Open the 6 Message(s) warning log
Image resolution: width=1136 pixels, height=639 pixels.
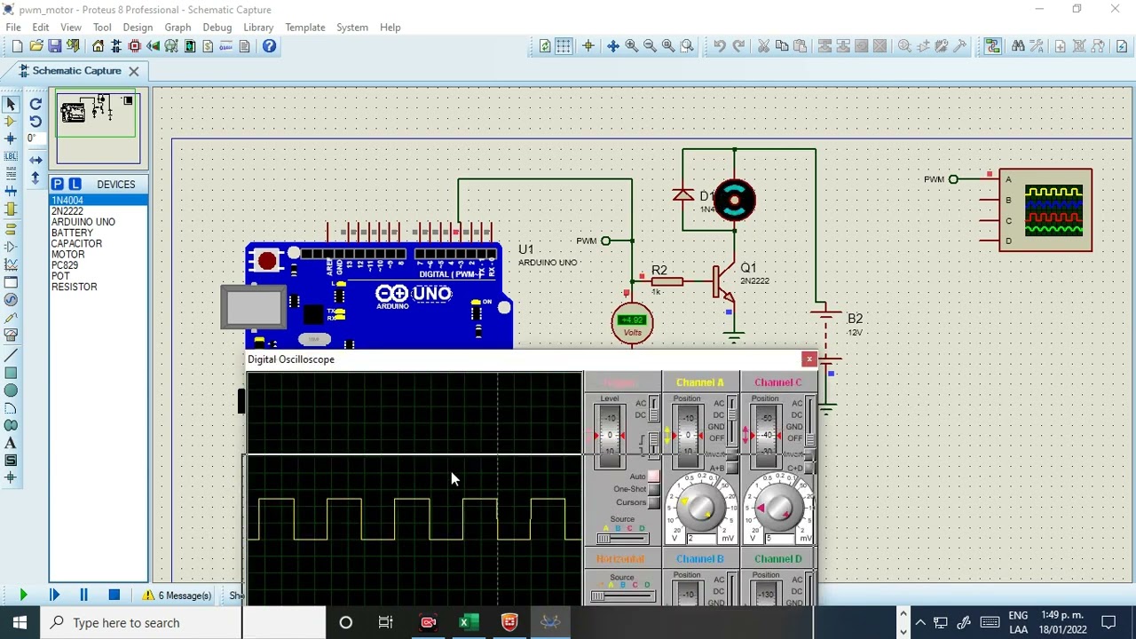(x=177, y=596)
